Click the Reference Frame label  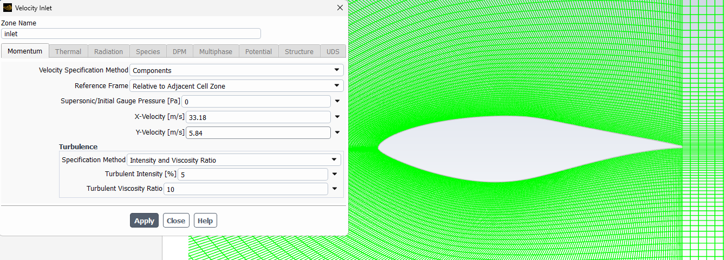point(101,86)
